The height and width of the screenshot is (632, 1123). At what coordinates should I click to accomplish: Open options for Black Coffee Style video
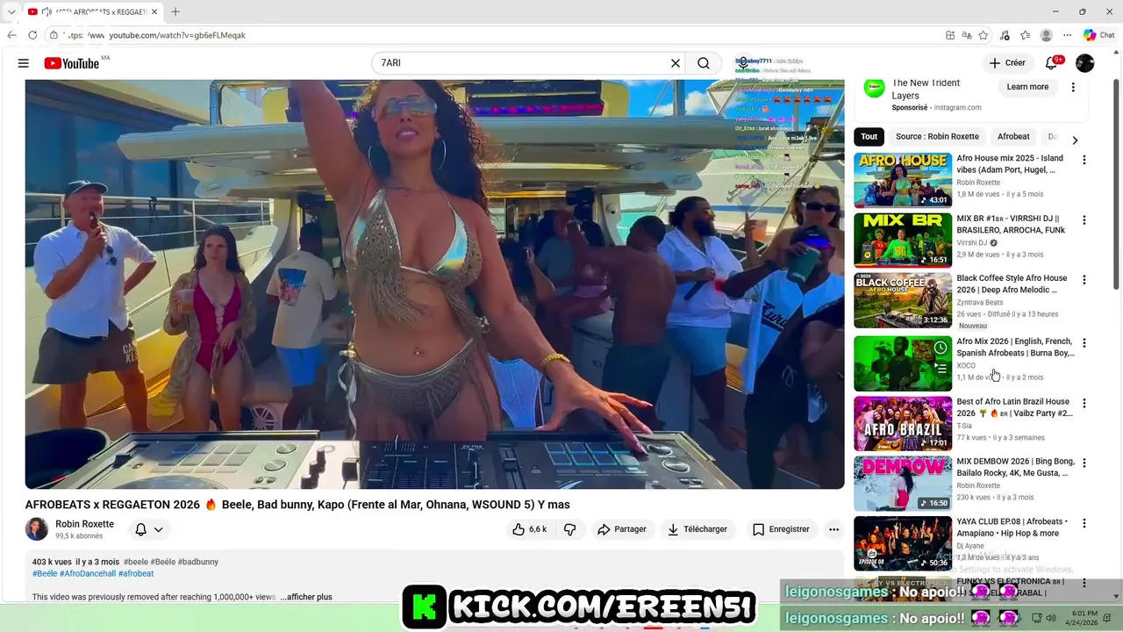1084,280
